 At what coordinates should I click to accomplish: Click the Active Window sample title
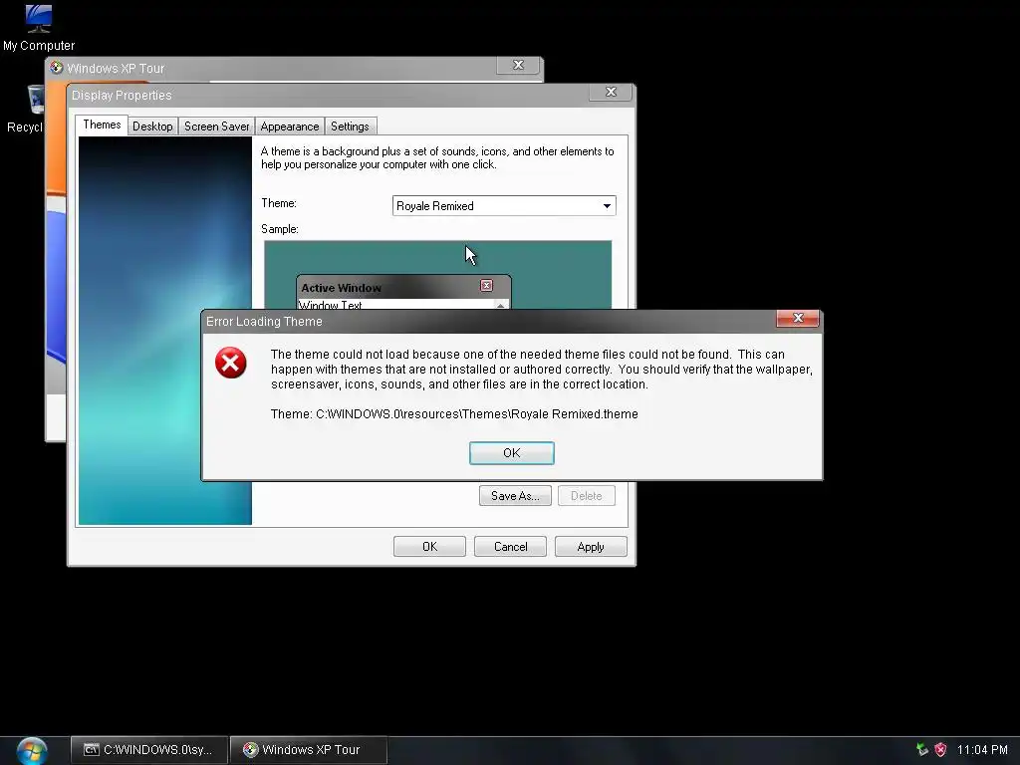[x=341, y=288]
